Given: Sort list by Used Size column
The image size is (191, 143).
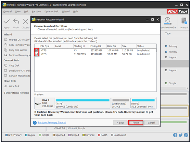Looking at the screenshot, I should coord(114,46).
